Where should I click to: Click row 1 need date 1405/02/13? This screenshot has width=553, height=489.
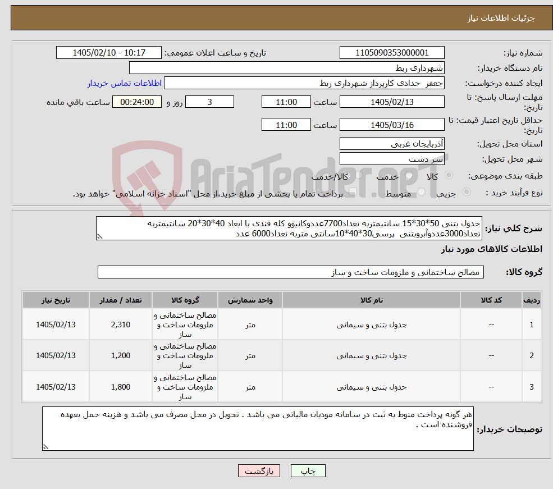click(56, 325)
